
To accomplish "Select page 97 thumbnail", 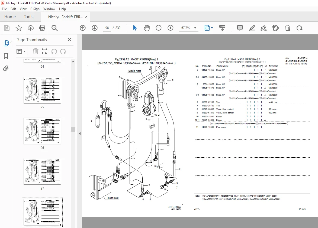I will tap(42, 171).
